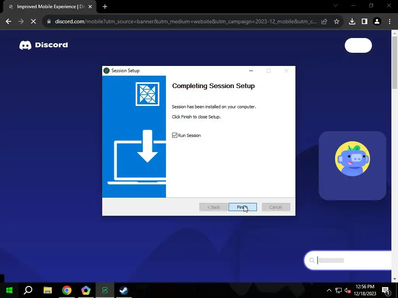Screen dimensions: 398x298
Task: Click the Discord logo on the page
Action: [44, 45]
